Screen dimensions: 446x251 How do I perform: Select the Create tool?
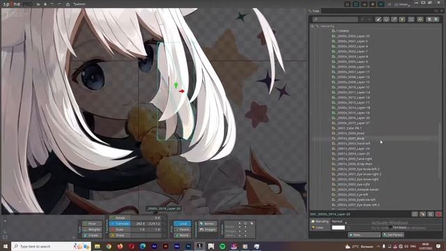tap(91, 236)
